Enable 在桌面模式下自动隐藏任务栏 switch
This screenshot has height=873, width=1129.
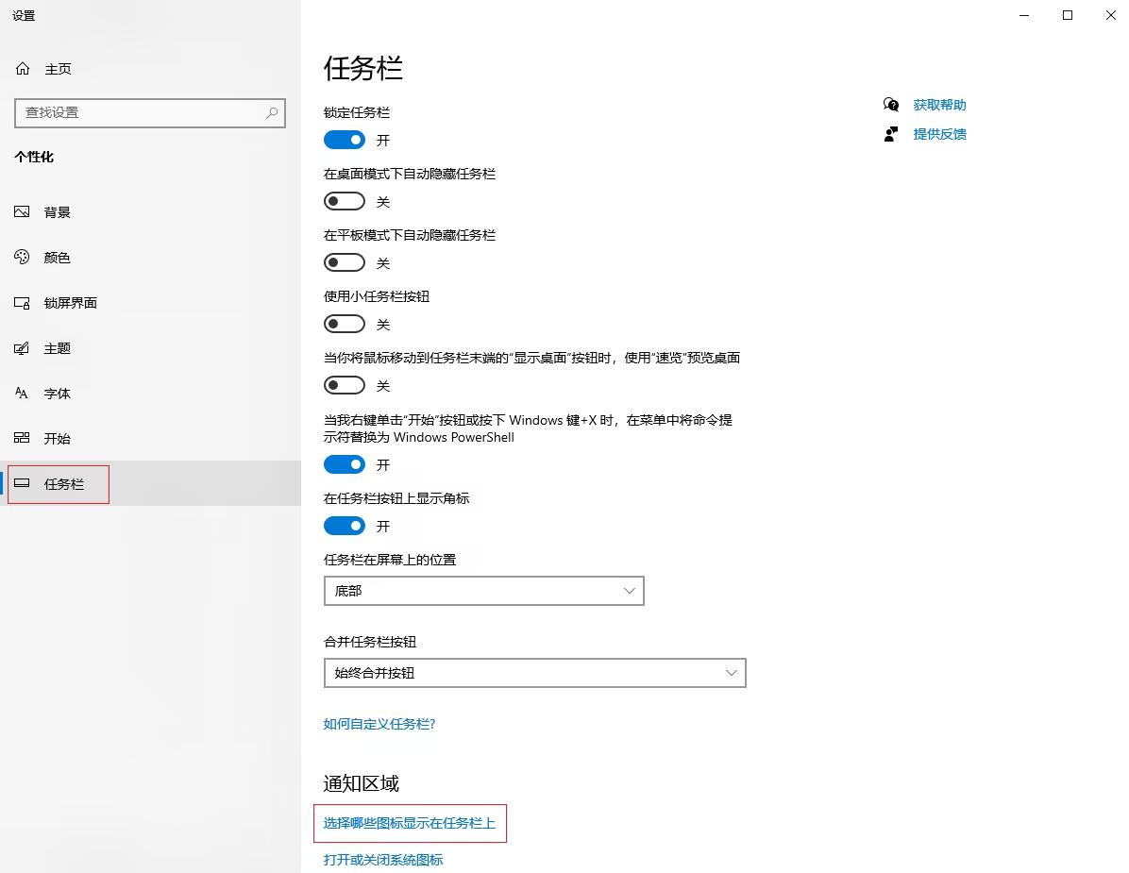[x=345, y=201]
